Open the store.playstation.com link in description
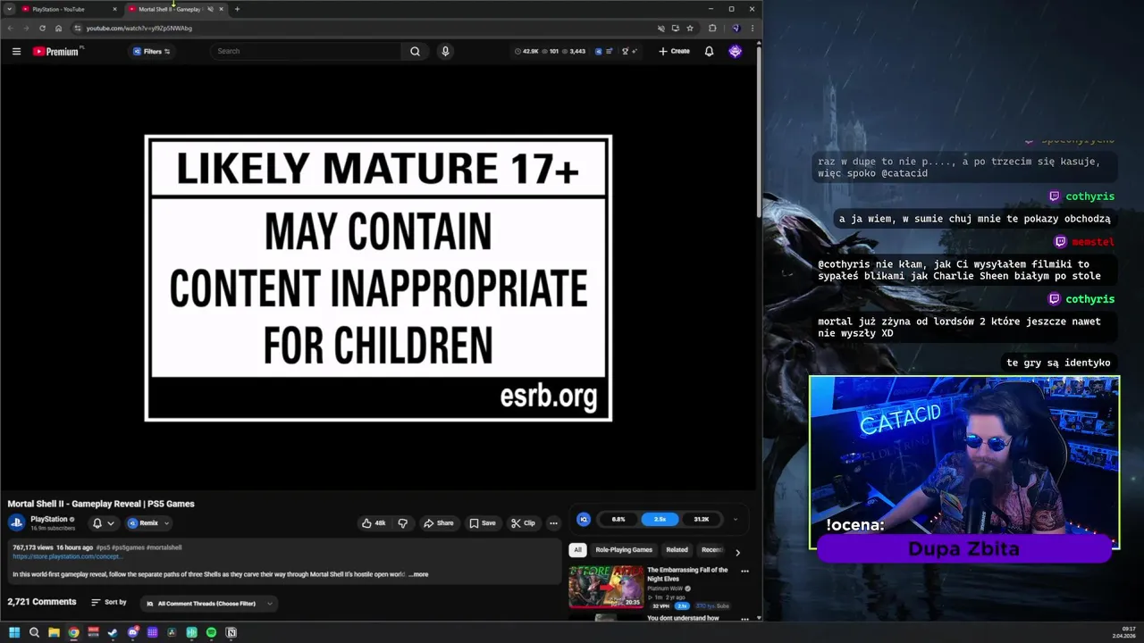 coord(68,556)
